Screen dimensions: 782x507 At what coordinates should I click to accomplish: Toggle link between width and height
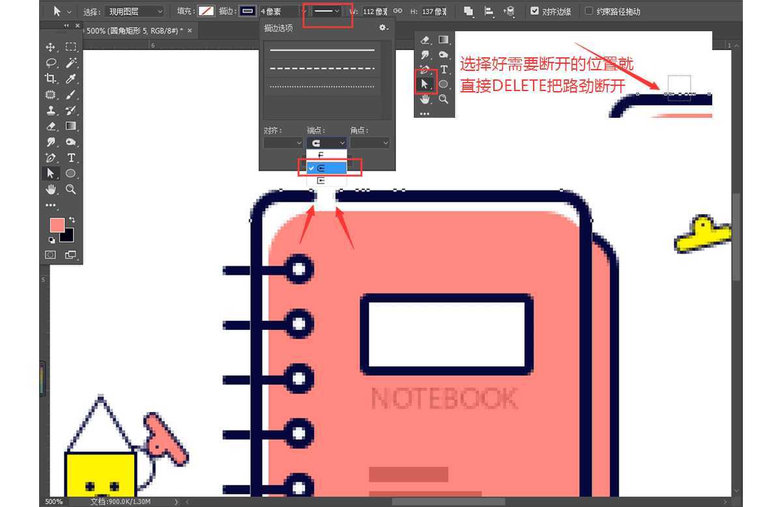(x=397, y=11)
